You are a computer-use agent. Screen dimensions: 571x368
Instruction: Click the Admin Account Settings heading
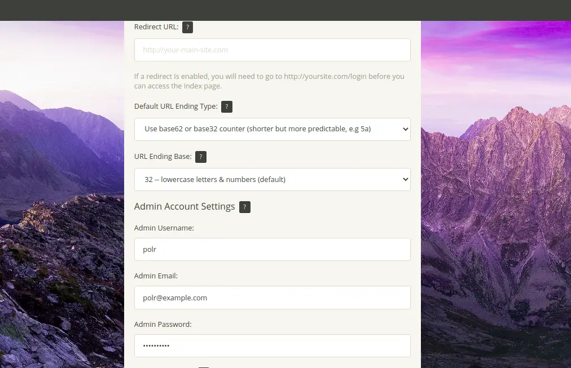tap(185, 207)
